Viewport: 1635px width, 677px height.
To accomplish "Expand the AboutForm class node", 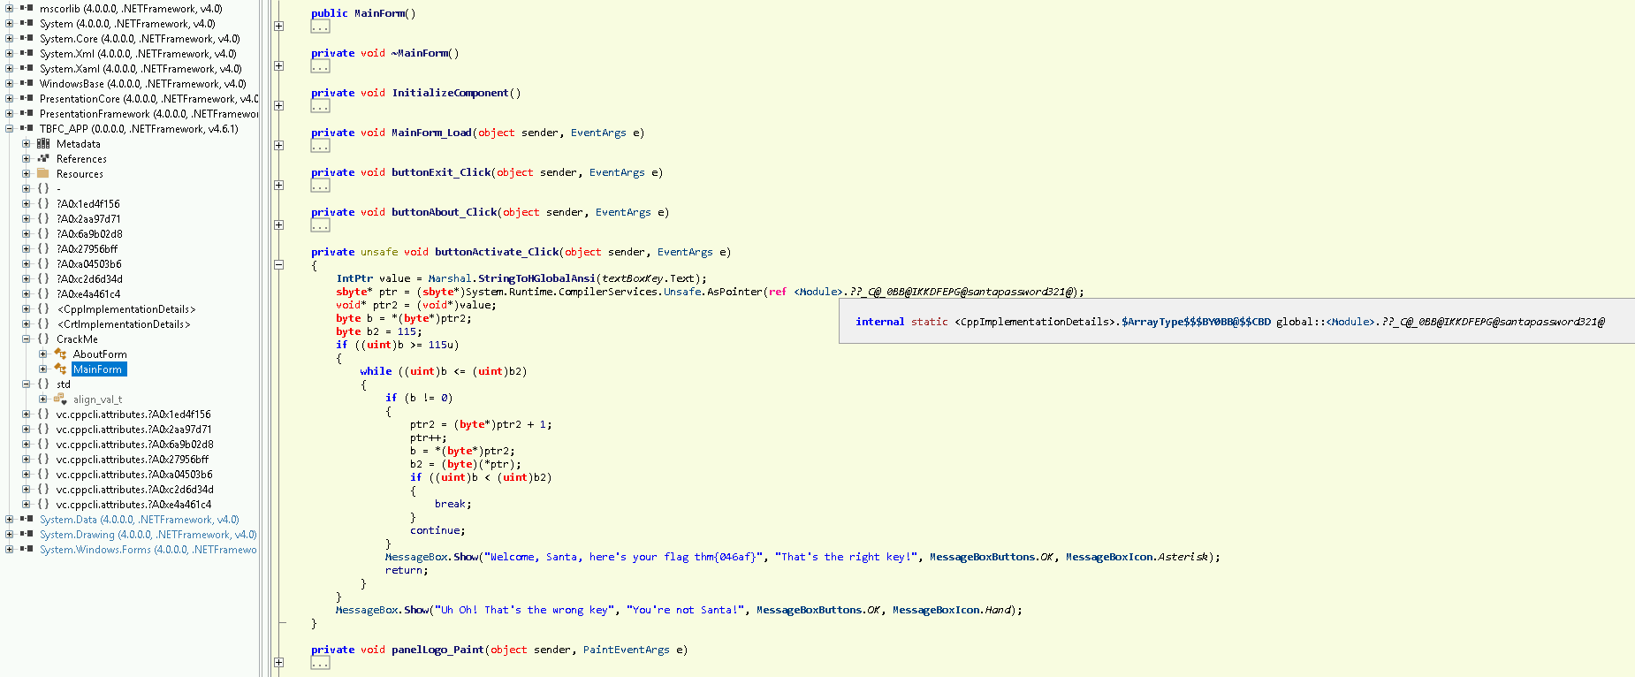I will coord(42,354).
